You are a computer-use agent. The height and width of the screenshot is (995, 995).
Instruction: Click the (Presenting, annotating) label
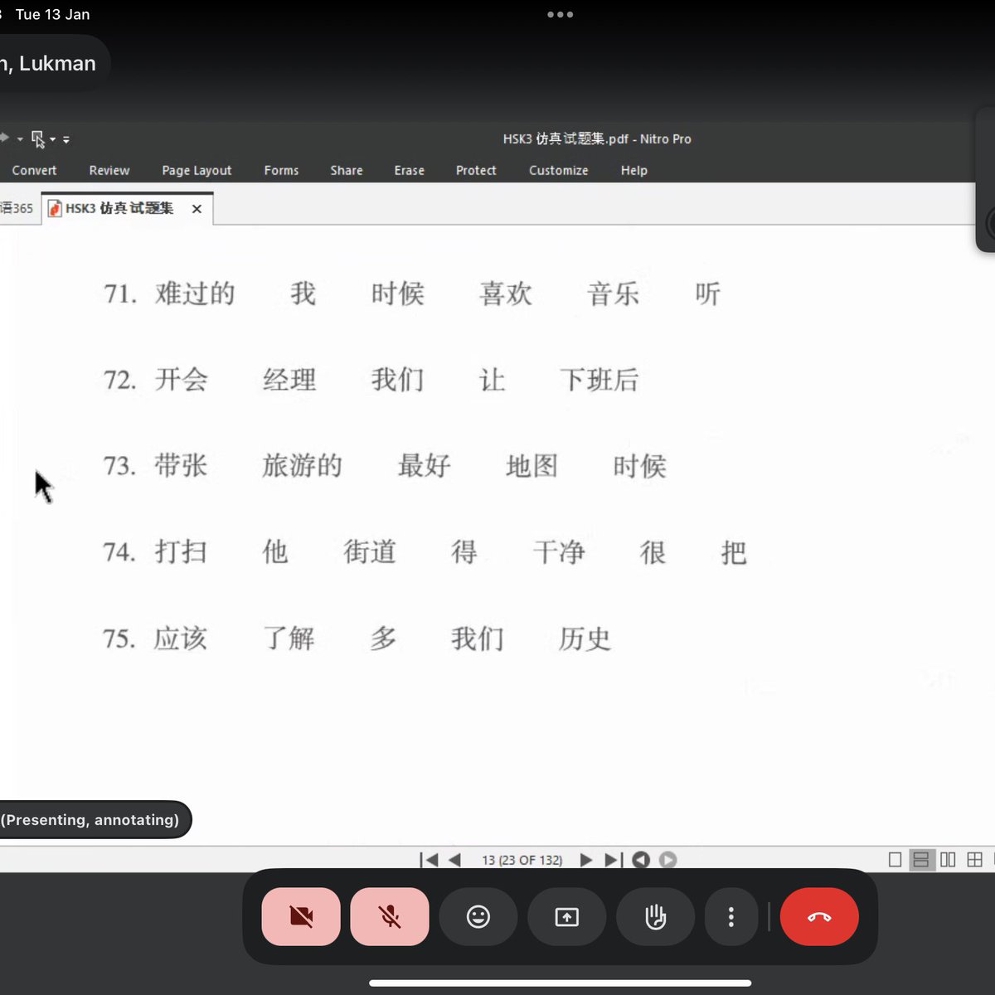coord(90,819)
